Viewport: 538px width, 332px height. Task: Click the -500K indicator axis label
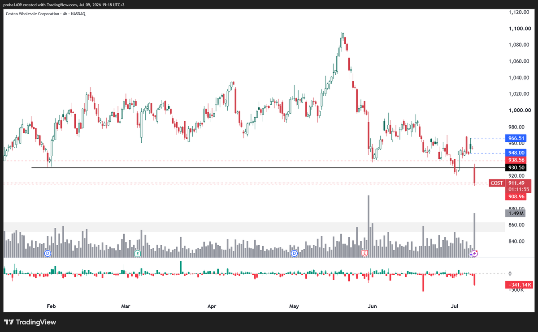point(517,290)
